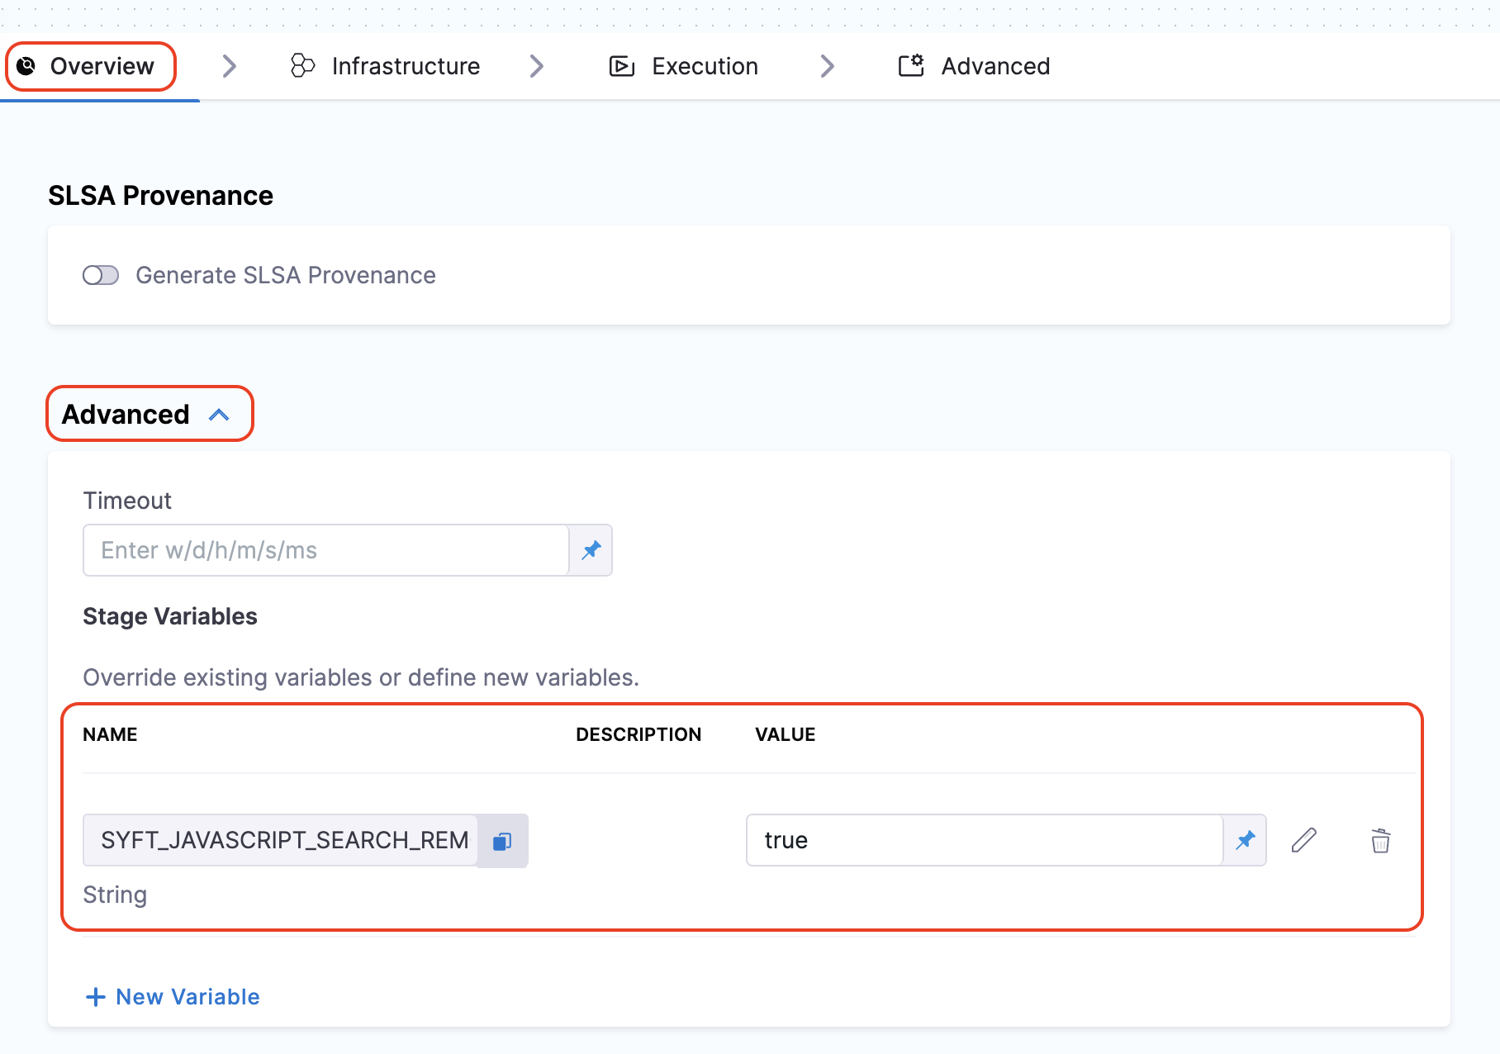Screen dimensions: 1500x1054
Task: Click chevron arrow between Infrastructure and Execution
Action: click(x=537, y=66)
